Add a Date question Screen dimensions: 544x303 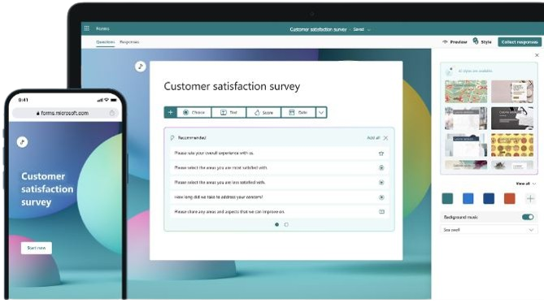pyautogui.click(x=298, y=112)
